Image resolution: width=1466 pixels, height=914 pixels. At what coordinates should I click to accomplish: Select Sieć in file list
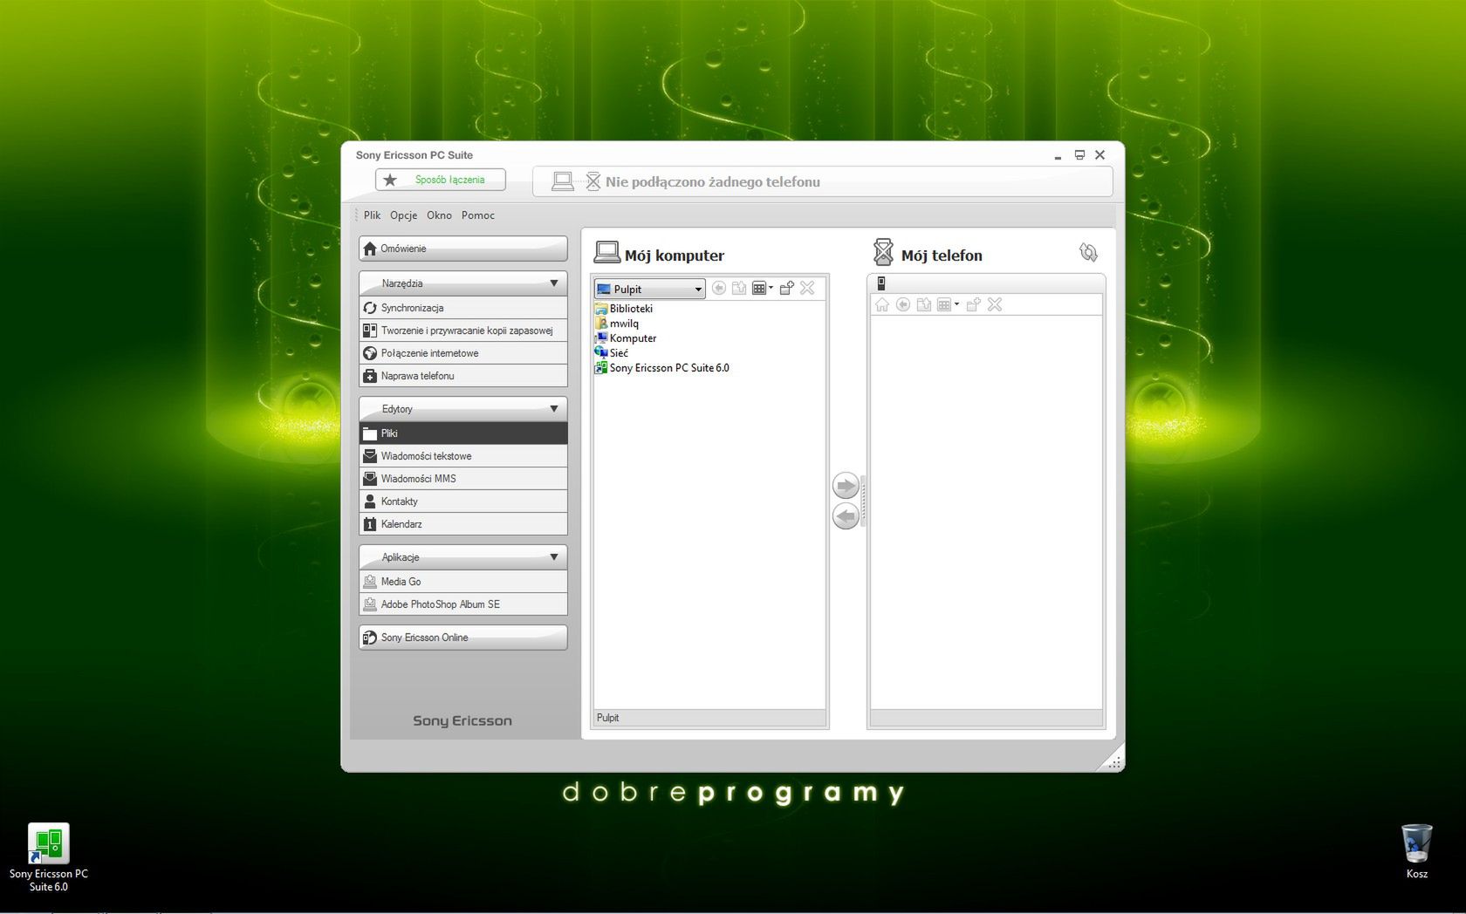click(x=612, y=353)
